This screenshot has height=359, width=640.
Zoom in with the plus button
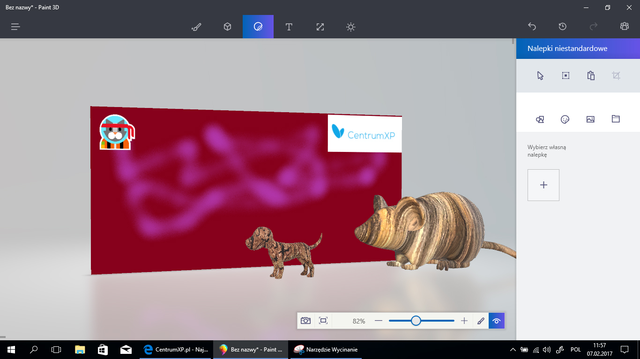[x=464, y=321]
